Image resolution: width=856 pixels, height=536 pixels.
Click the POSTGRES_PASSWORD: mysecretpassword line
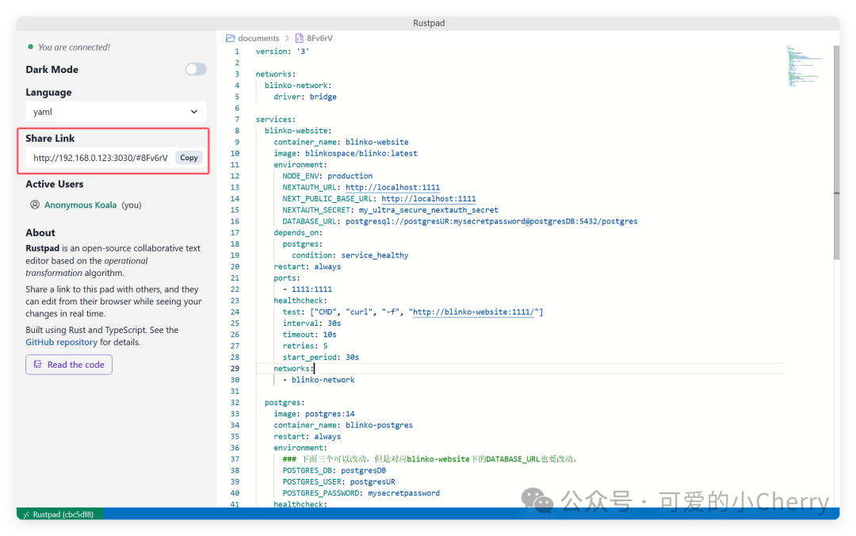[361, 493]
